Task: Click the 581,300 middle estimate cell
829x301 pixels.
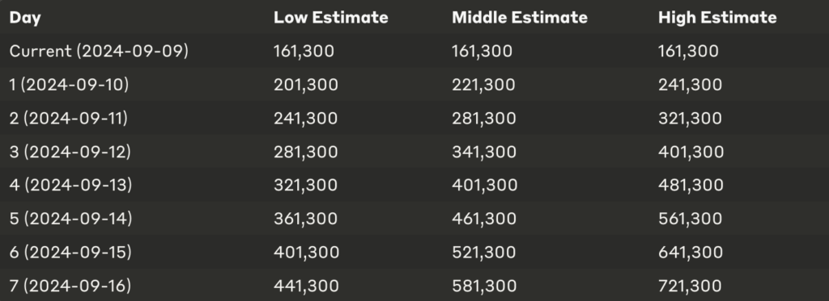Action: (x=484, y=286)
